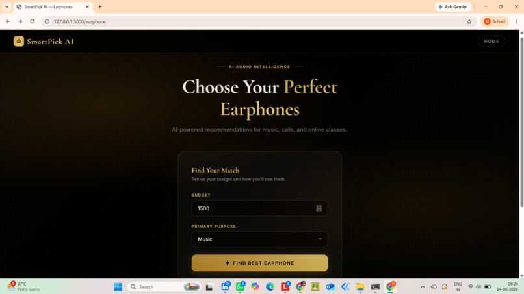Click the battery tray icon
The width and height of the screenshot is (524, 294).
[488, 287]
